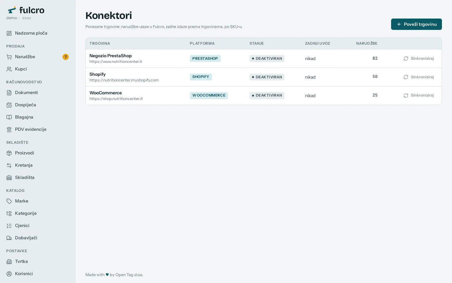Click the Marke tag icon
The height and width of the screenshot is (283, 452).
9,201
